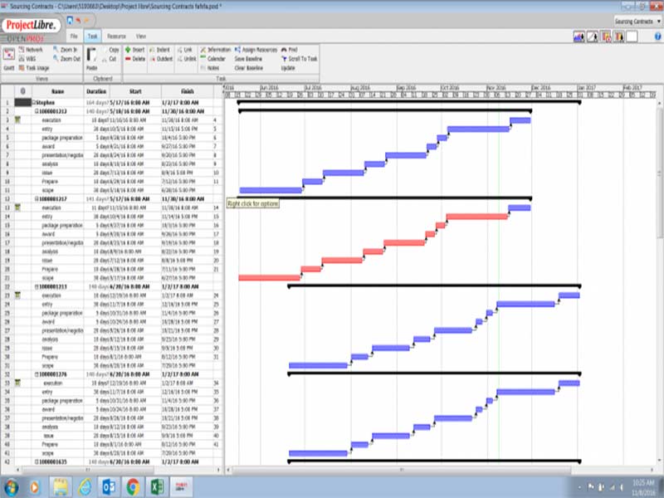This screenshot has height=498, width=664.
Task: Open the Sourcing Contracts project dropdown
Action: [x=637, y=22]
